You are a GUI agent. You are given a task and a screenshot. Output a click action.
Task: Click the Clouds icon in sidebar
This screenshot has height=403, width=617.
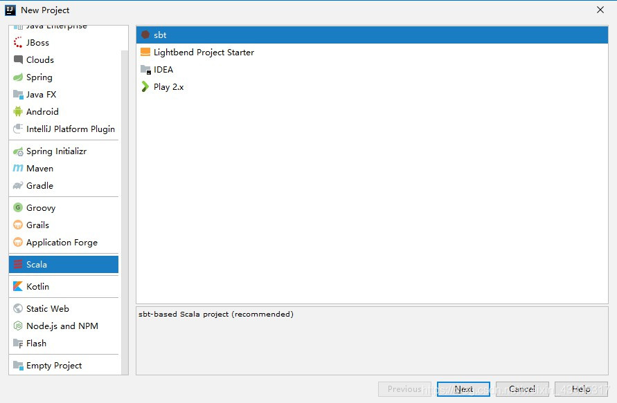pyautogui.click(x=18, y=59)
